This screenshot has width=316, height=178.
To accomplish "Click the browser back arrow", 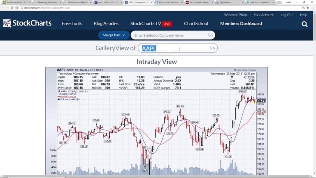I will click(3, 8).
